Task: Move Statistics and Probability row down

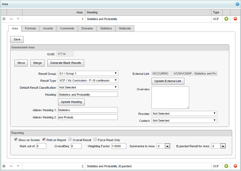Action: click(18, 19)
